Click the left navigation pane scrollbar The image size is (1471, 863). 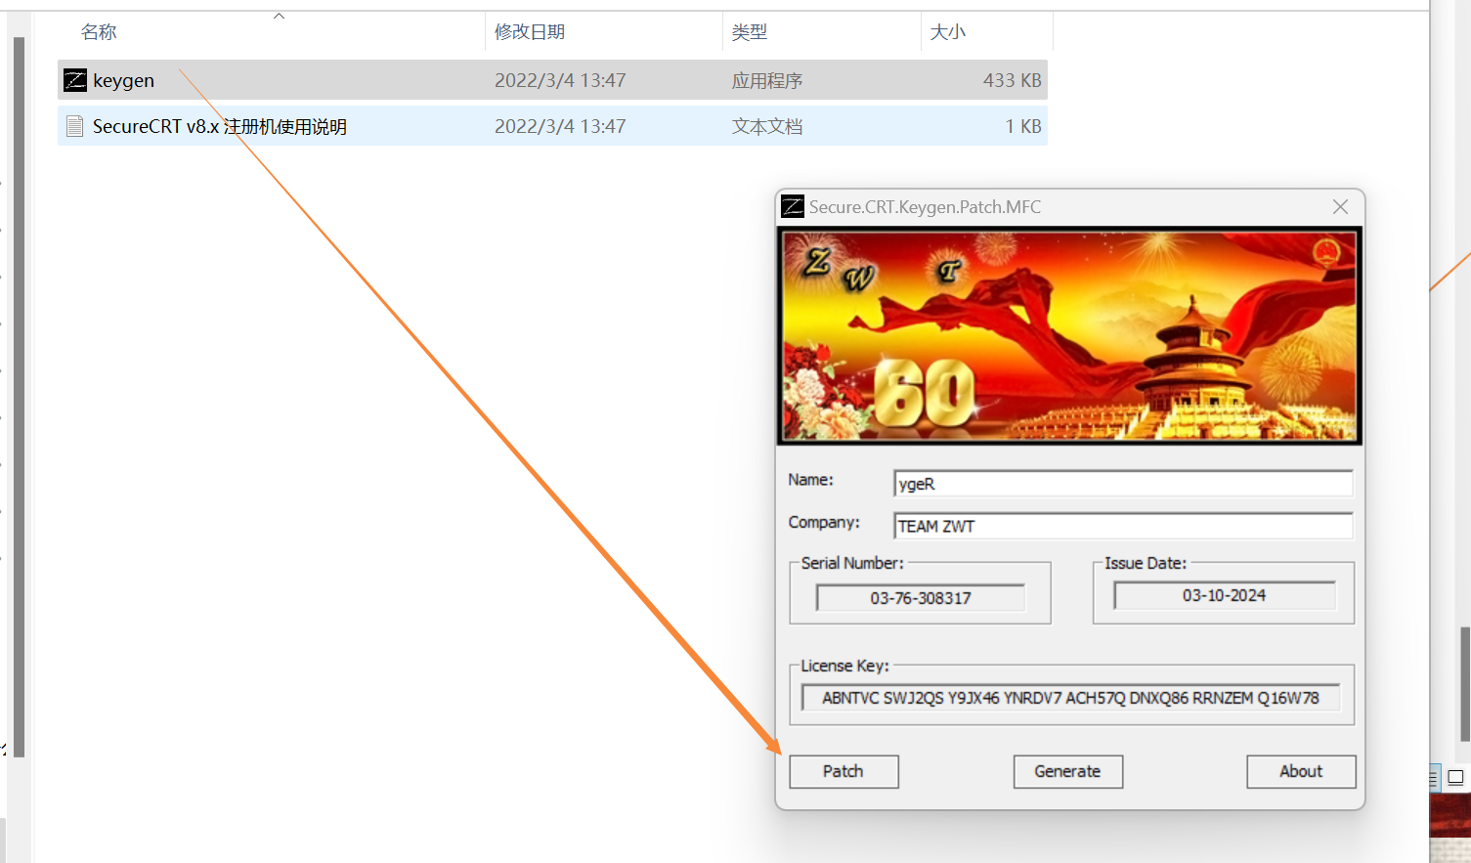point(19,396)
